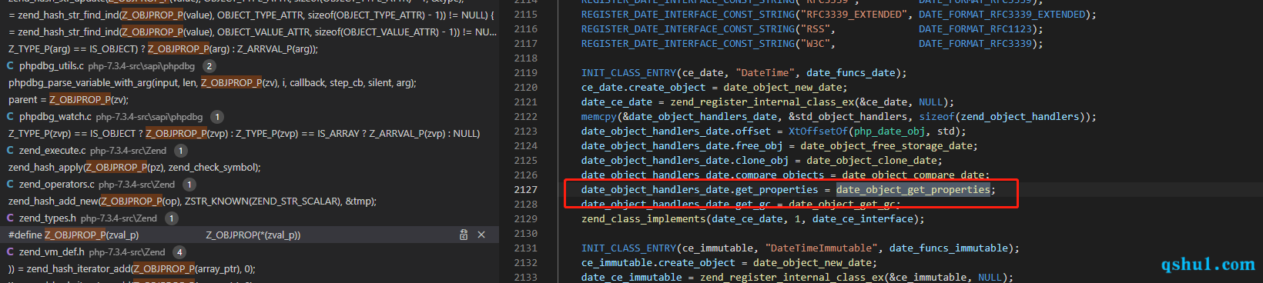Click the match count badge beside phpdbg_utils.c
This screenshot has height=283, width=1263.
coord(209,66)
